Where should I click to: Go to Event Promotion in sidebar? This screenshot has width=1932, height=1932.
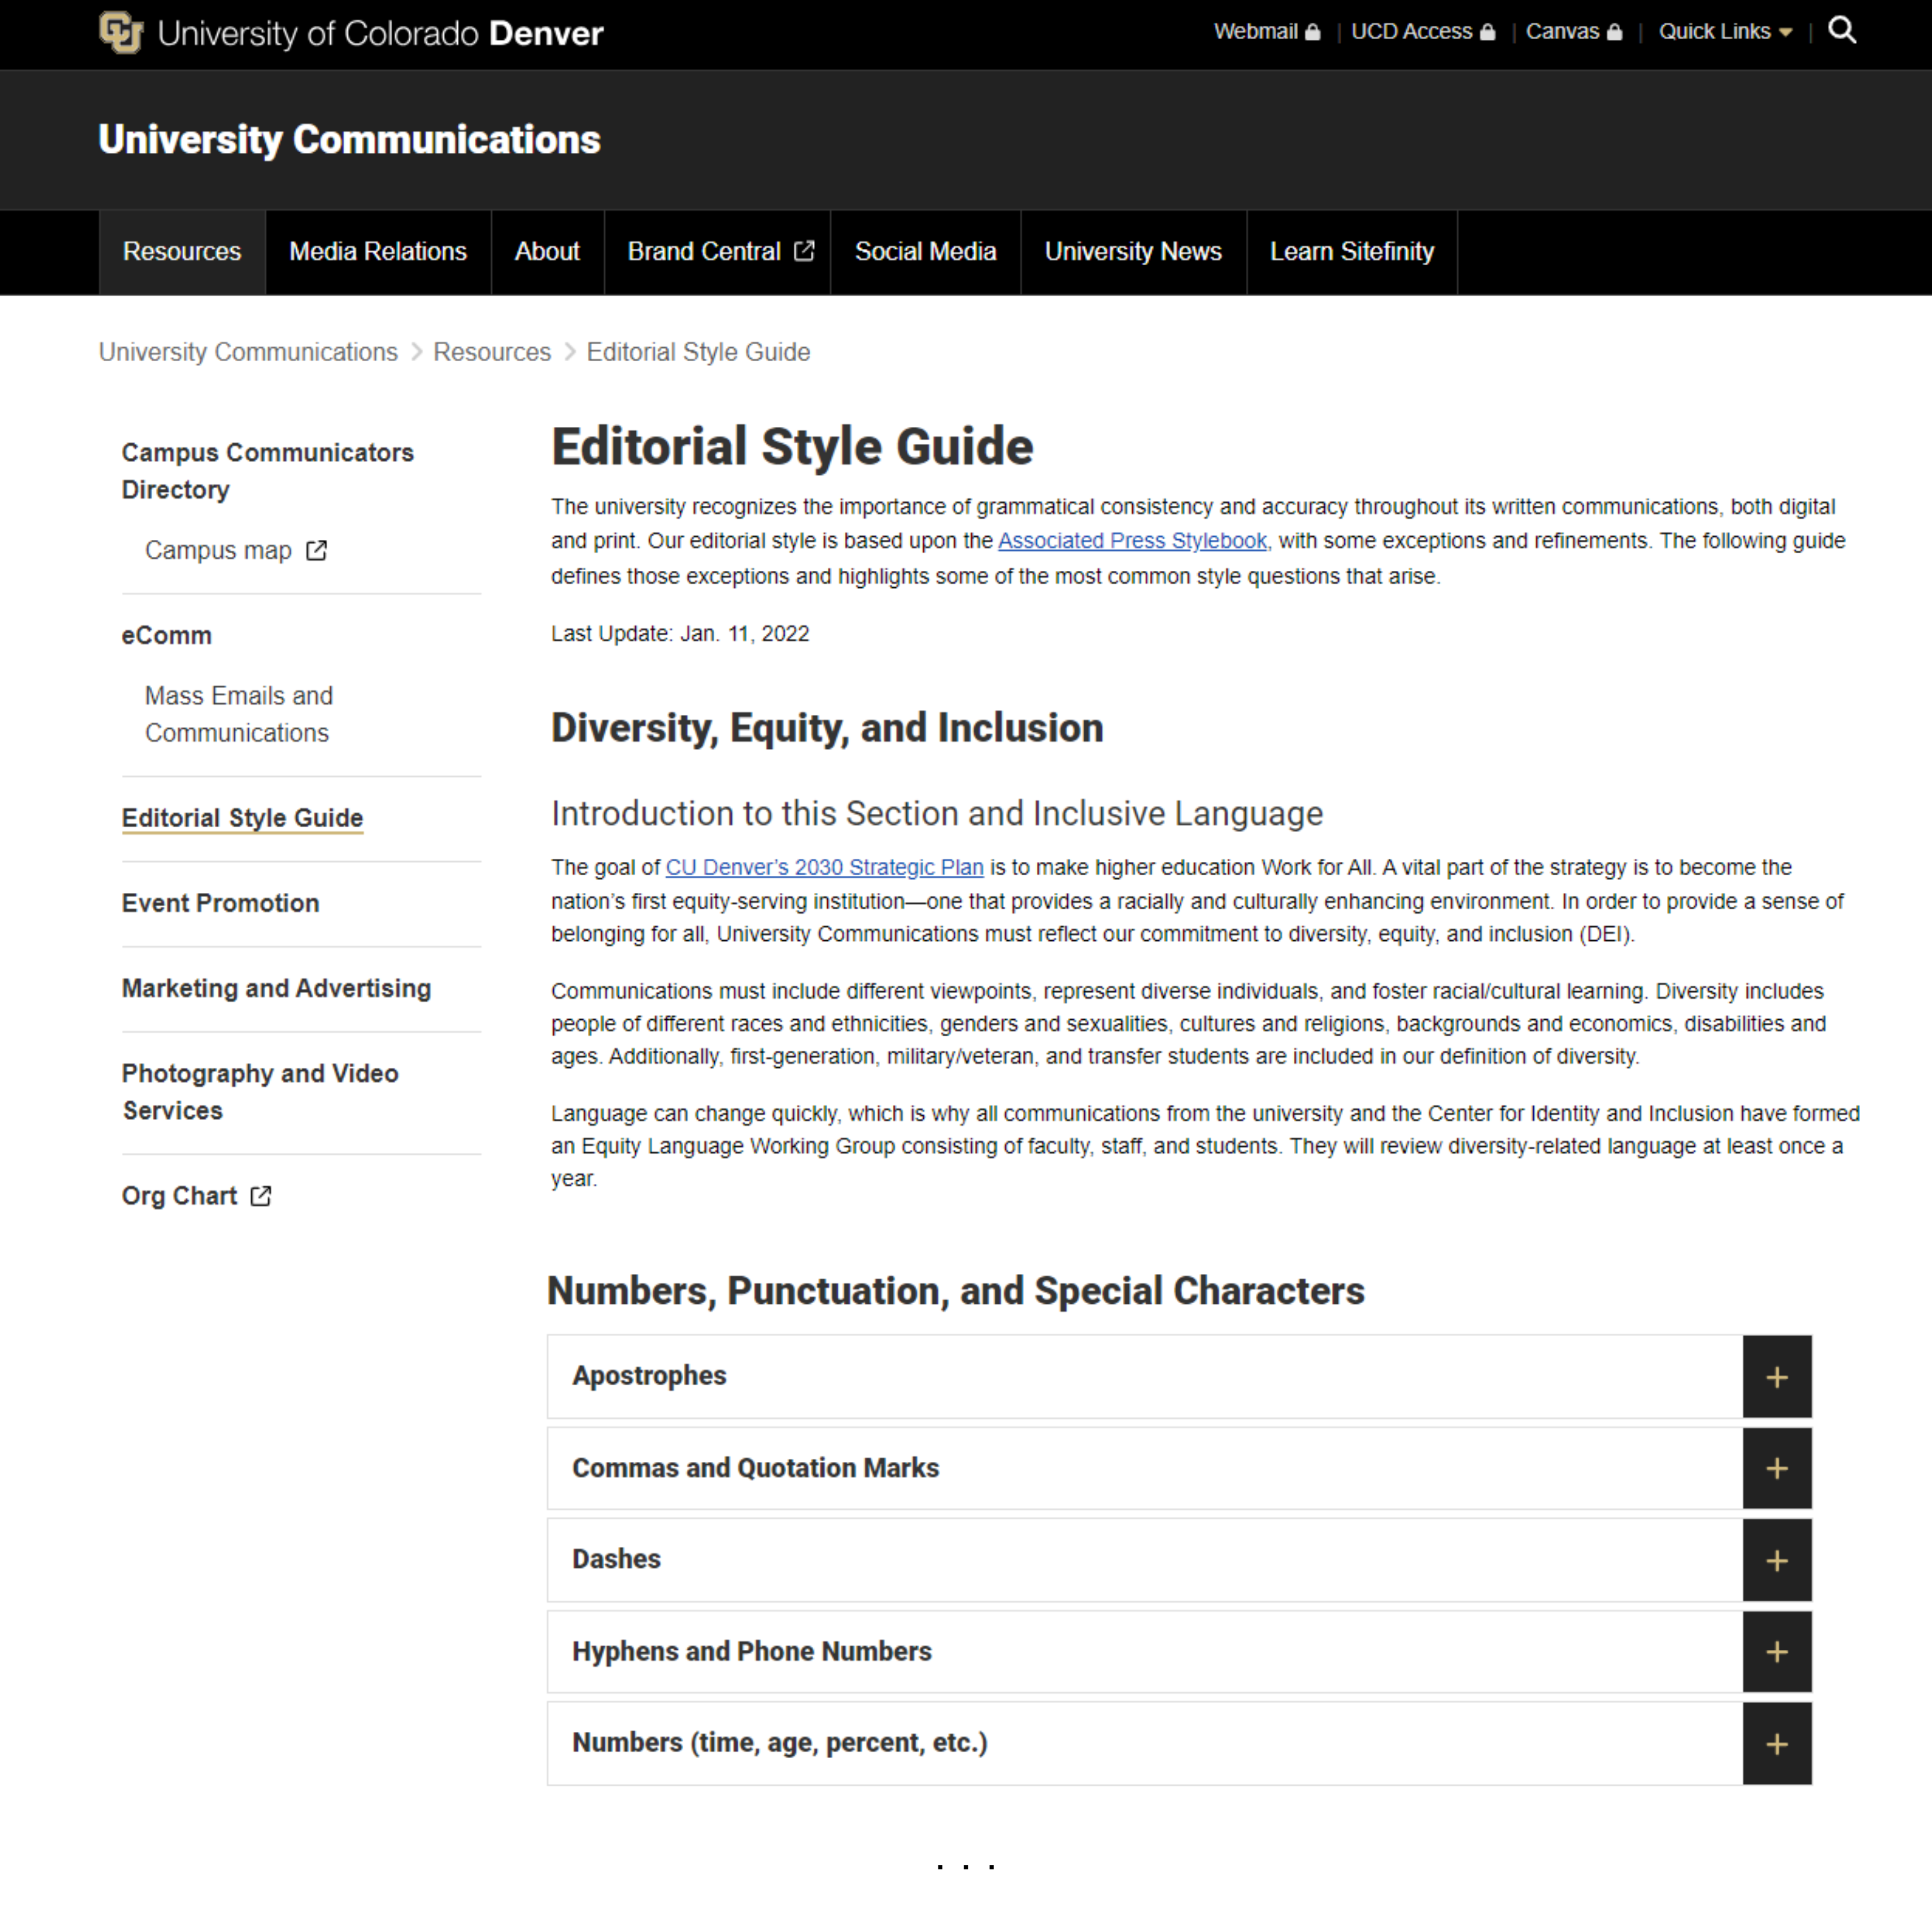coord(220,903)
